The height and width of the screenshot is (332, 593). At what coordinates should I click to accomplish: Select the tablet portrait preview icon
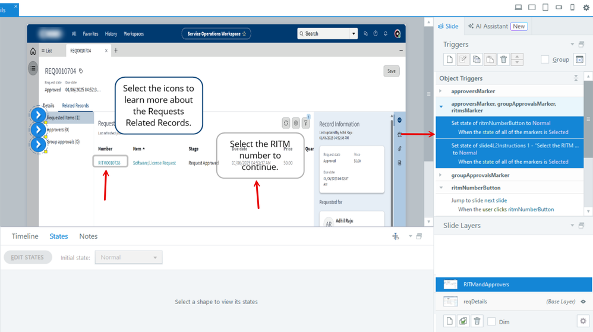(x=545, y=7)
